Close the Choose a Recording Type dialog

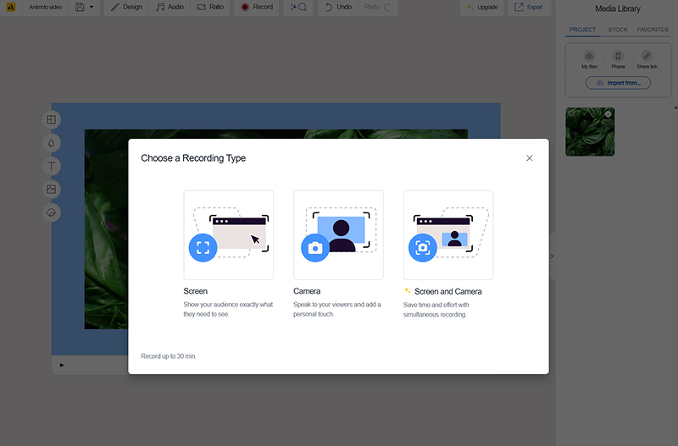(530, 158)
